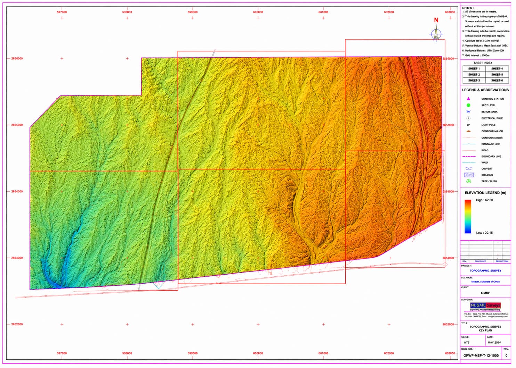Click the OMRP client name

point(485,293)
